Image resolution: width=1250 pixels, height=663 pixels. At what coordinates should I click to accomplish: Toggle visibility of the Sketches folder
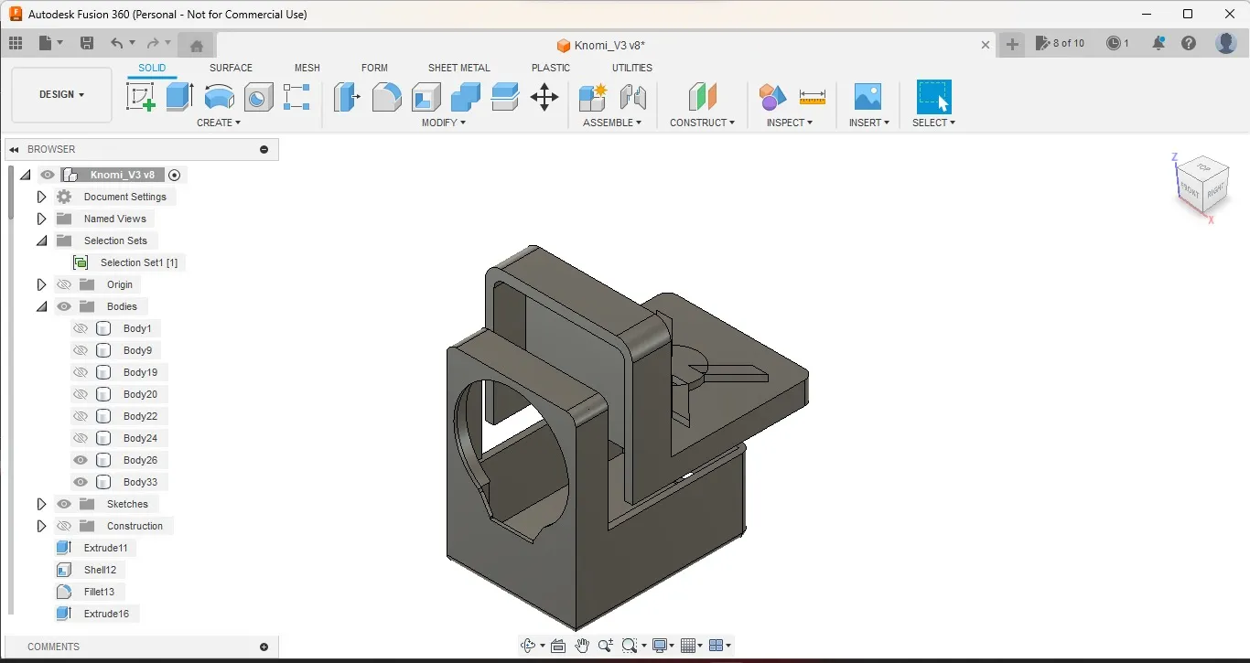click(x=64, y=504)
